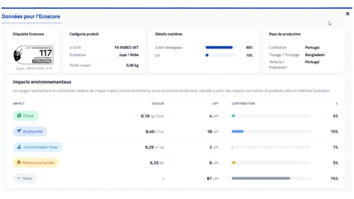Click the 'Impacts environnementaux' section heading
354x199 pixels.
(42, 82)
